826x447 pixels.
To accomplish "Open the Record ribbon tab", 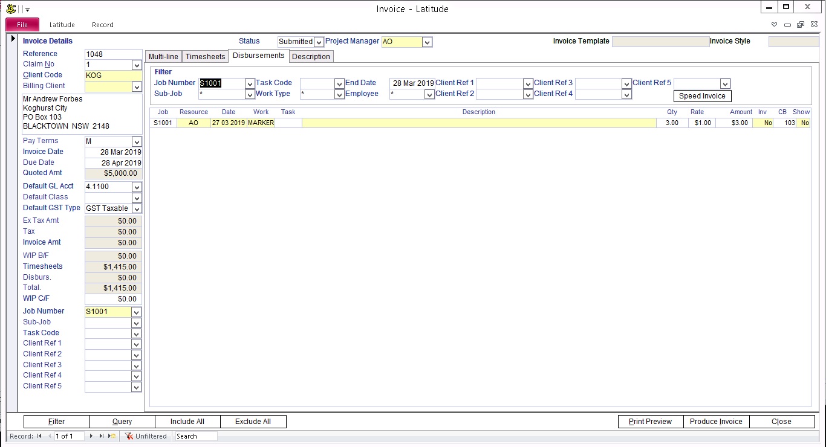I will [x=103, y=25].
